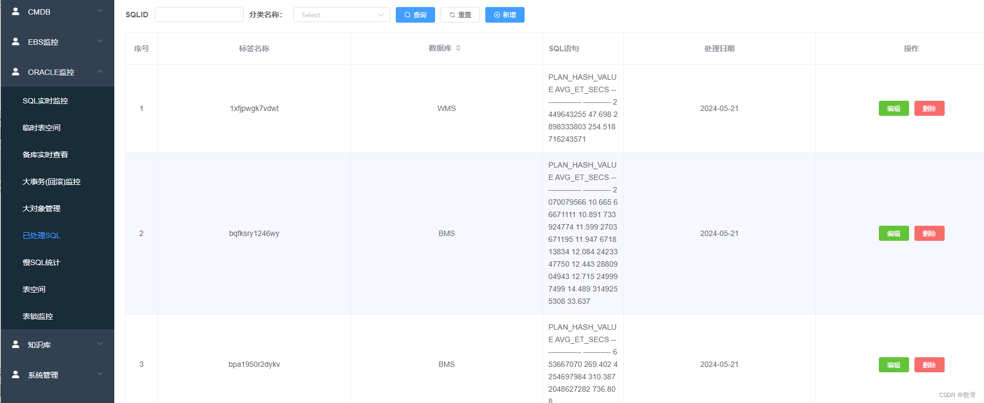Delete row 1xfjpwgk7vdwt with 删除
This screenshot has height=403, width=984.
(x=929, y=108)
